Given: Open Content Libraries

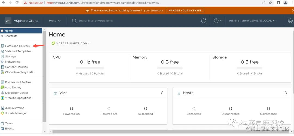Looking at the screenshot, I should pyautogui.click(x=16, y=67).
